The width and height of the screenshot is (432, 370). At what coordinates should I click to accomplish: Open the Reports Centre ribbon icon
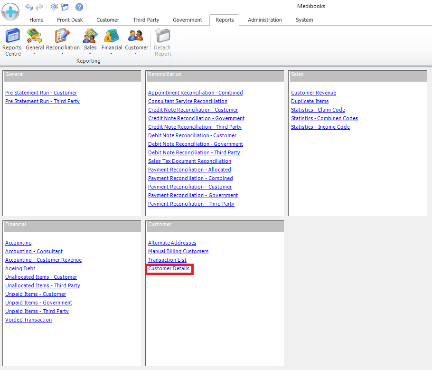12,42
